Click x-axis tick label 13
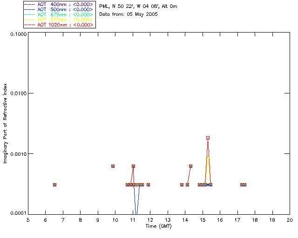 (x=168, y=220)
